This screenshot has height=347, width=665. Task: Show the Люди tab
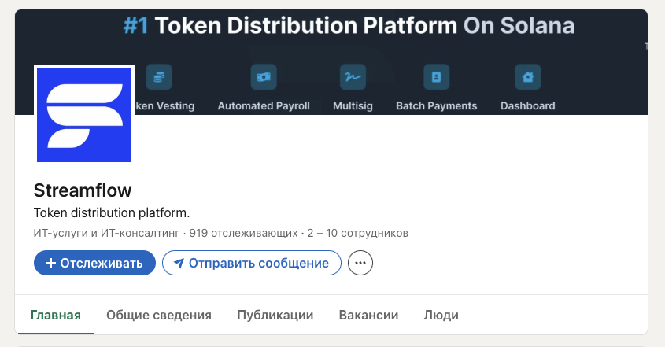point(441,316)
